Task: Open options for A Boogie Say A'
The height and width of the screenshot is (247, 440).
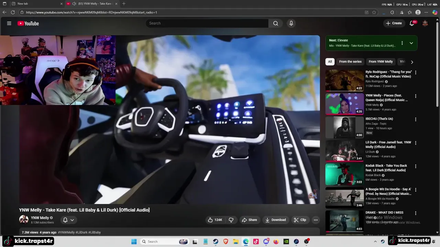Action: pos(416,189)
